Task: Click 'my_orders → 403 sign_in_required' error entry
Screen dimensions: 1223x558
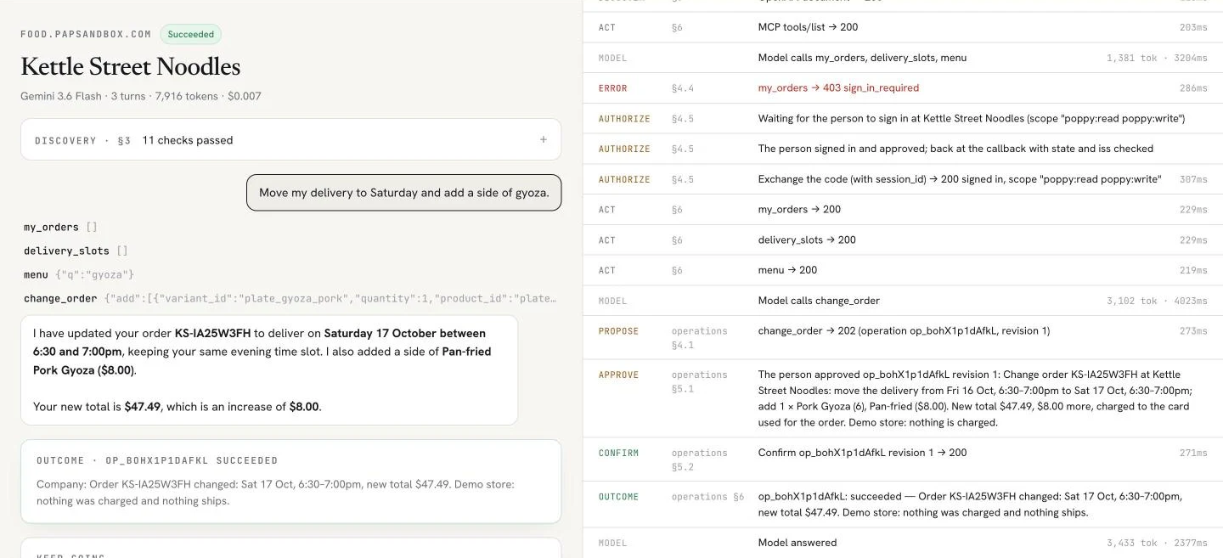Action: (x=838, y=87)
